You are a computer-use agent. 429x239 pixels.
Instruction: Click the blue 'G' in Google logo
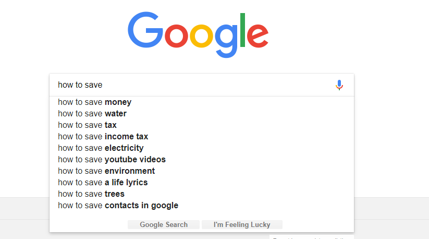[x=145, y=30]
